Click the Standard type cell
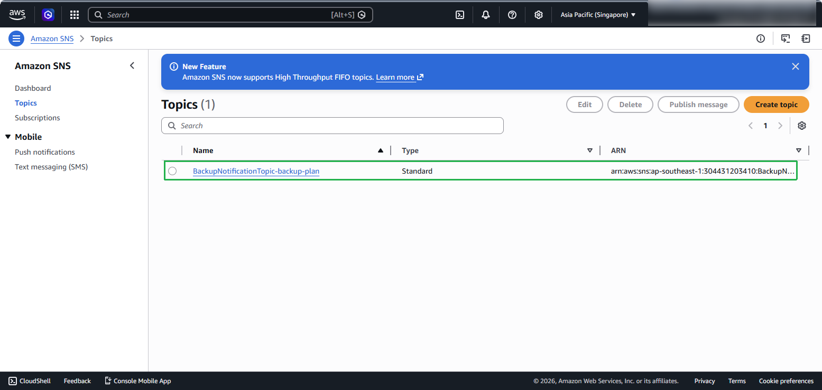 pyautogui.click(x=417, y=171)
